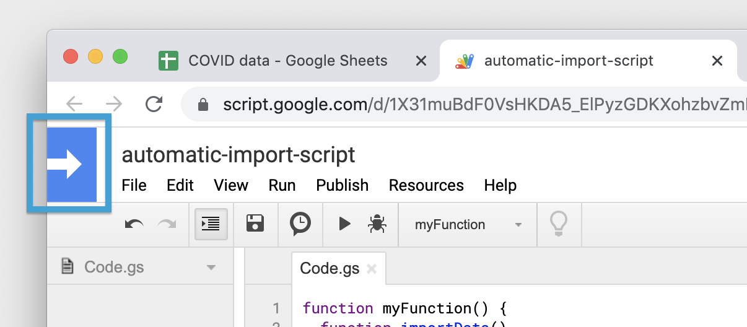Select Code.gs in the file sidebar
The width and height of the screenshot is (747, 327).
114,267
